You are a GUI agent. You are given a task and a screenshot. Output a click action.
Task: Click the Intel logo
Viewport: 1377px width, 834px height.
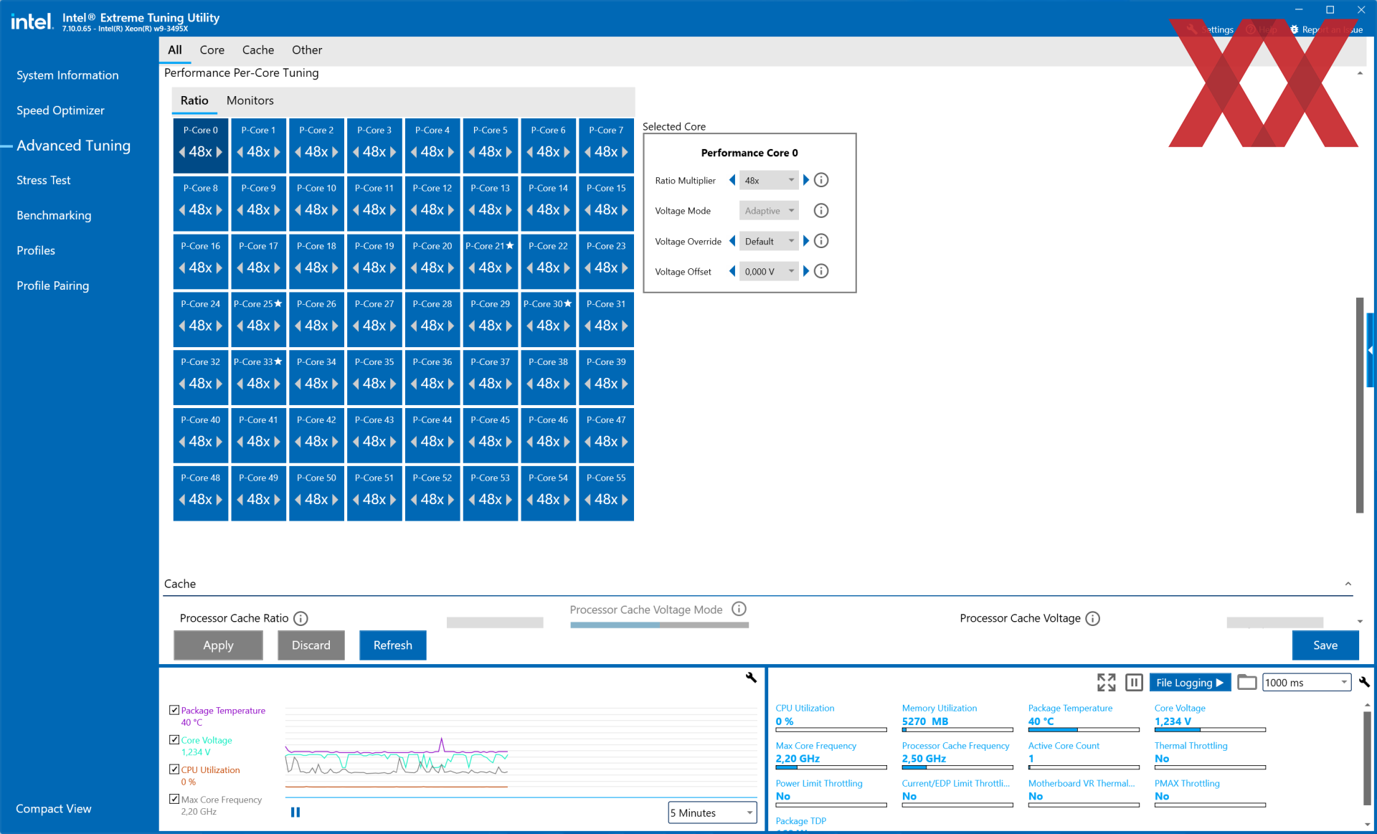pyautogui.click(x=32, y=21)
